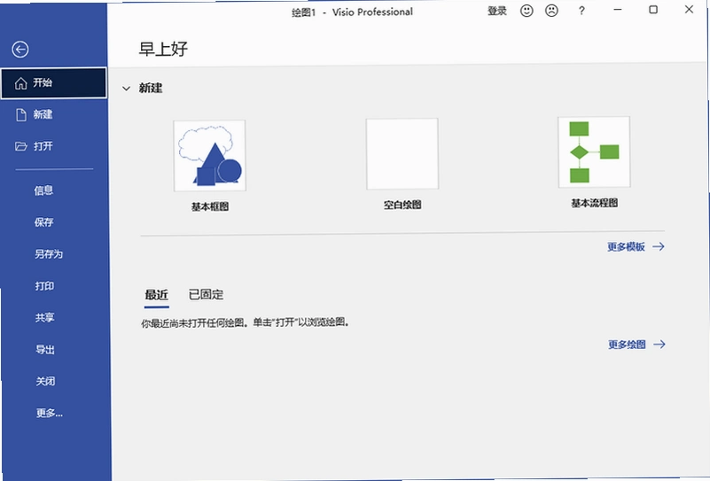Maximize the Visio window
Screen dimensions: 710x481
pyautogui.click(x=653, y=10)
